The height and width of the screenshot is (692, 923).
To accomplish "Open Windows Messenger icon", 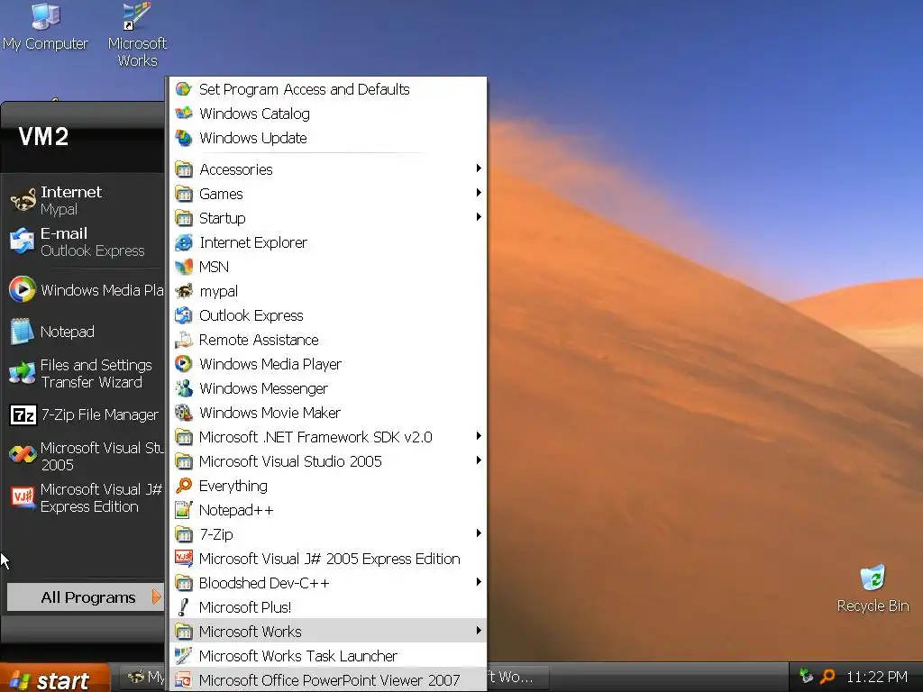I will pos(184,388).
